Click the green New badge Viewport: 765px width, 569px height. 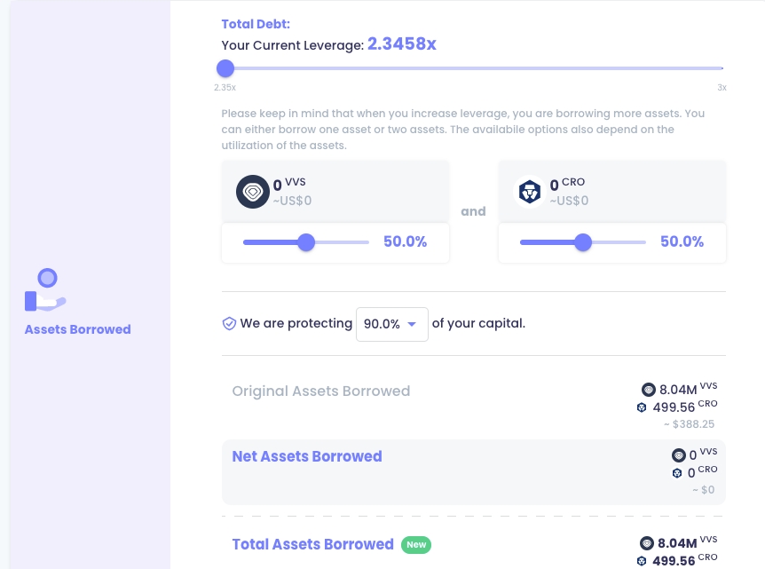[416, 544]
